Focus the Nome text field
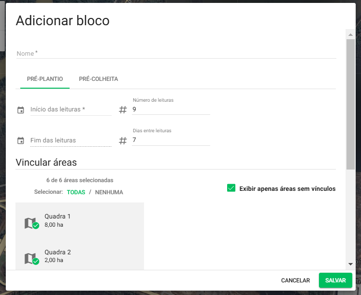Viewport: 361px width, 295px height. (x=176, y=54)
